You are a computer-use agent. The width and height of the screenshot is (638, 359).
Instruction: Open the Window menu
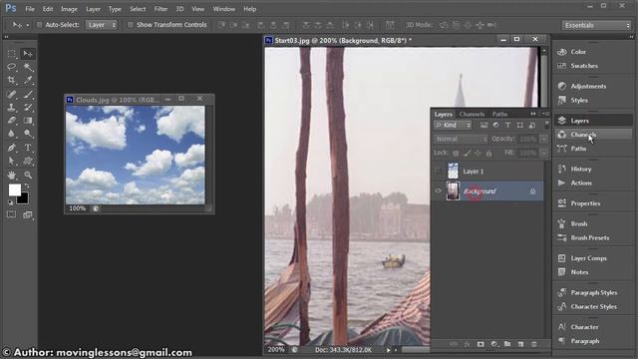[223, 9]
